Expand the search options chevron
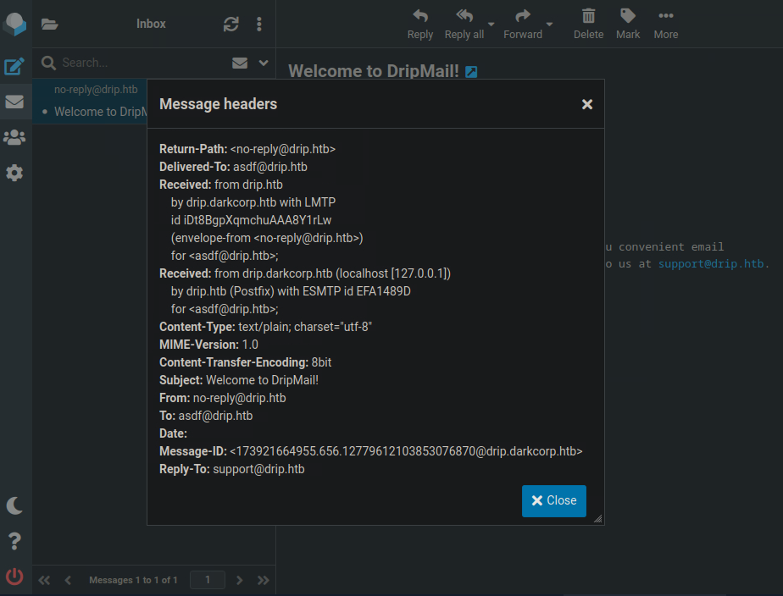The width and height of the screenshot is (783, 596). [264, 63]
